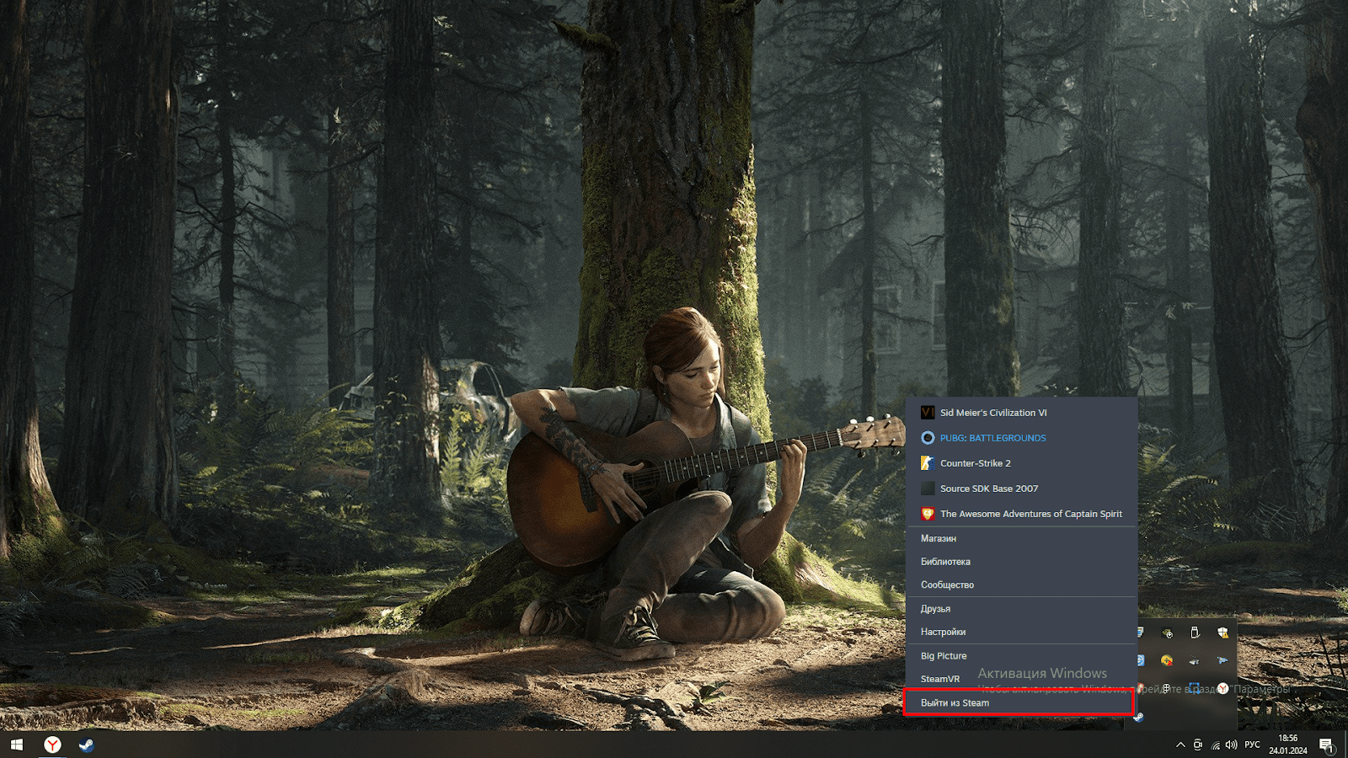1348x758 pixels.
Task: Open the clock showing 18:56
Action: pos(1288,745)
